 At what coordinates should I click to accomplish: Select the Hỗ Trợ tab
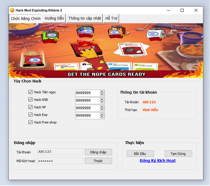click(x=111, y=18)
